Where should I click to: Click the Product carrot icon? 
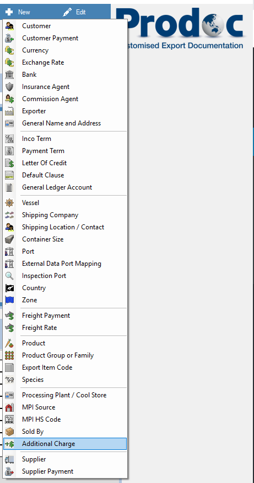9,343
